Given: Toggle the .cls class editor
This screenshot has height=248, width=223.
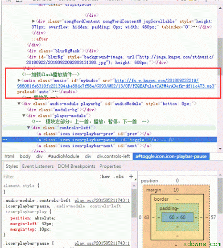Looking at the screenshot, I should tap(118, 176).
